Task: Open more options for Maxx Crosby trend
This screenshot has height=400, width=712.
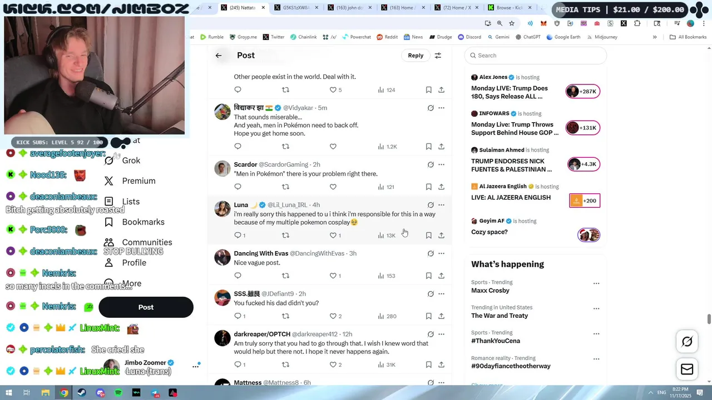Action: pyautogui.click(x=596, y=283)
